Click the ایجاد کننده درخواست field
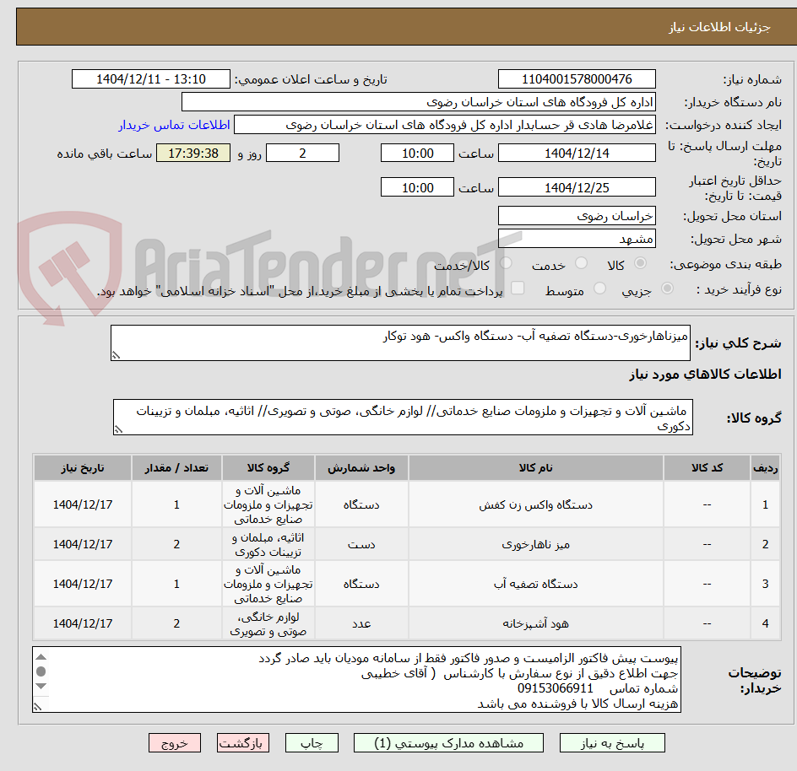This screenshot has height=771, width=797. click(x=445, y=125)
